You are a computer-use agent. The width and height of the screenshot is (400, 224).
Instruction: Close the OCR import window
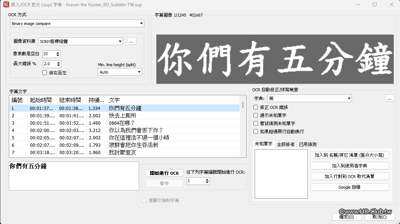391,5
